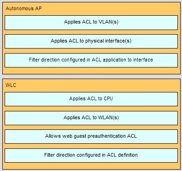The image size is (182, 171).
Task: Select 'Filter direction configured in ACL definition' item
Action: click(x=91, y=155)
